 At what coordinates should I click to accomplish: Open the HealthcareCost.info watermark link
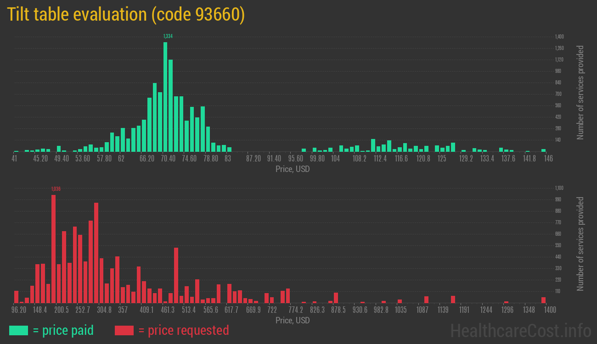tap(520, 330)
